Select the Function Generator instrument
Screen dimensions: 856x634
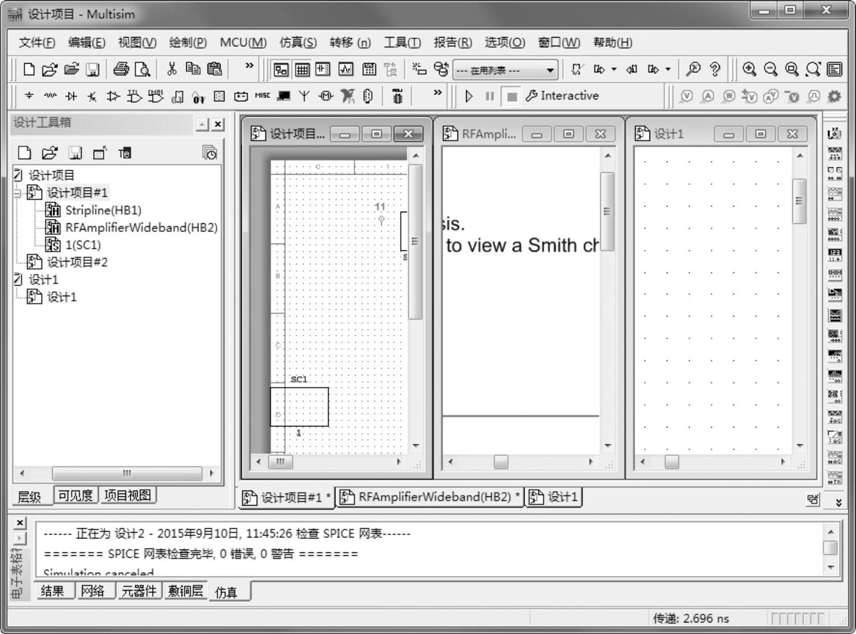click(x=834, y=153)
